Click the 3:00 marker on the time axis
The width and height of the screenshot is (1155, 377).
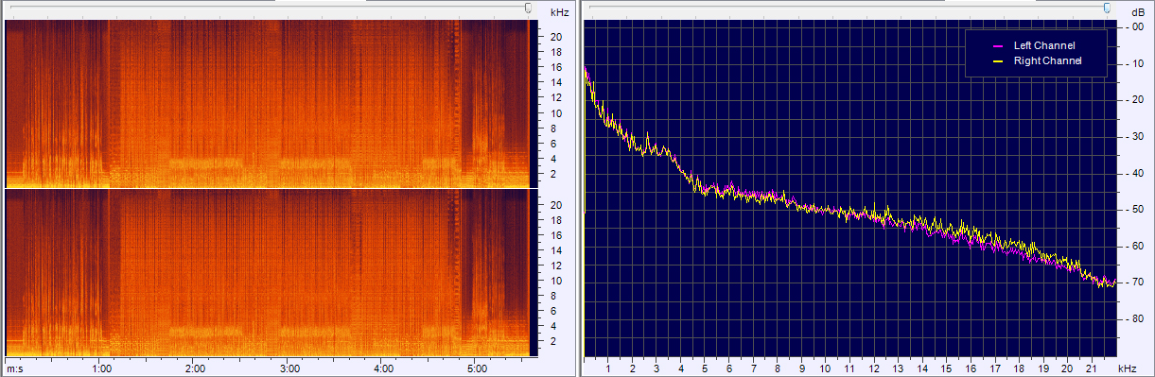tap(290, 368)
